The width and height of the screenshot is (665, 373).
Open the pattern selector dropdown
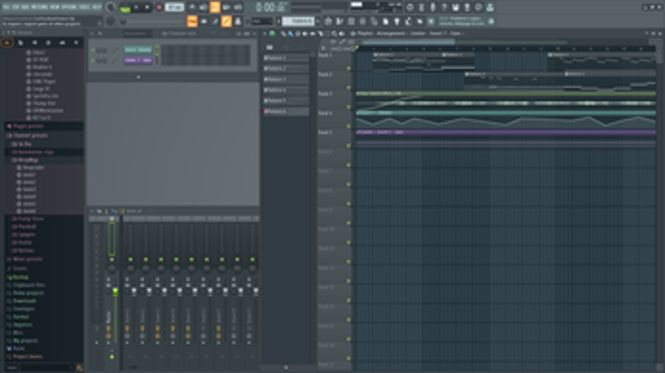tap(298, 21)
